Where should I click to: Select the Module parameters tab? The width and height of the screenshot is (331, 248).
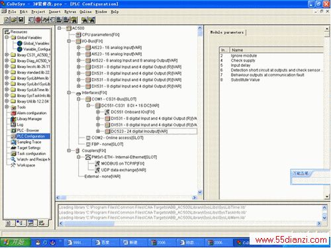227,32
